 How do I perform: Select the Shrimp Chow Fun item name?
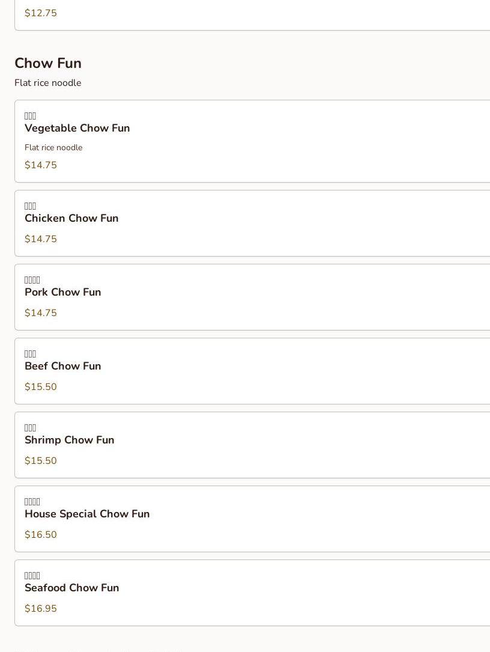[x=69, y=440]
